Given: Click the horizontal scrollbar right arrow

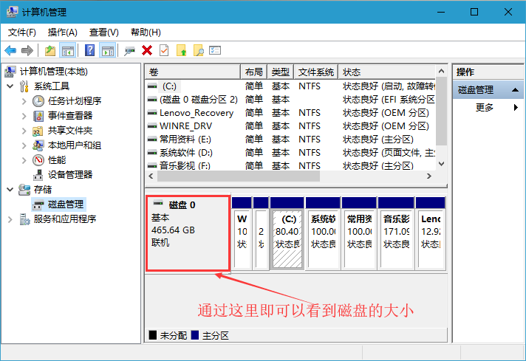Looking at the screenshot, I should [x=429, y=176].
